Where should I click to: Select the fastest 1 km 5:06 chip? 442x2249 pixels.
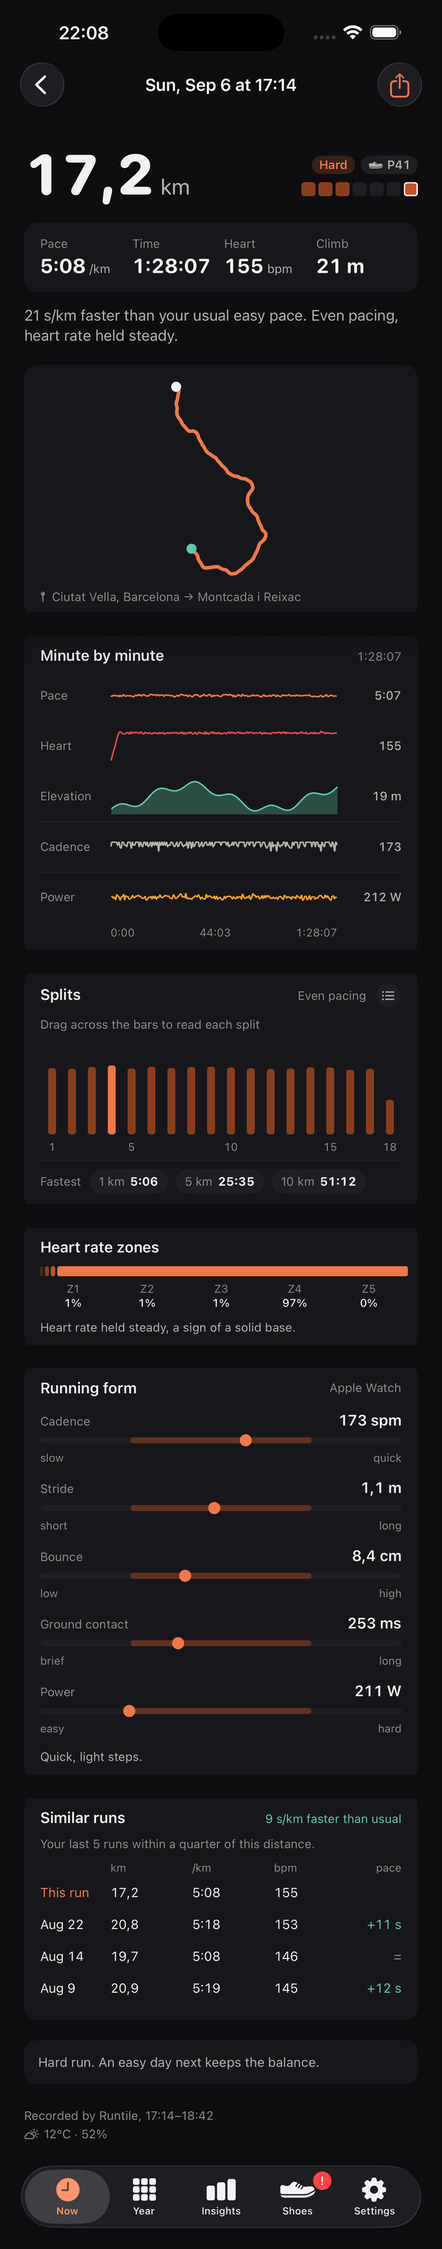coord(128,1182)
